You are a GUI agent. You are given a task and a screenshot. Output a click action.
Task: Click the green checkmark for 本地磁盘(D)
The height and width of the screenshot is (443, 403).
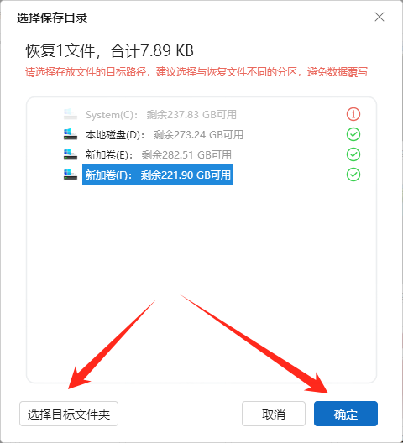pyautogui.click(x=353, y=134)
